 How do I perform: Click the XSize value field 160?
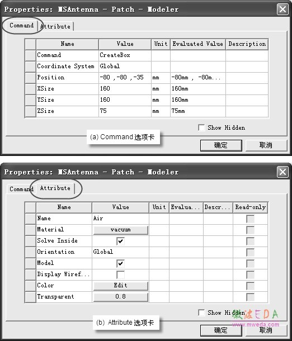(125, 89)
